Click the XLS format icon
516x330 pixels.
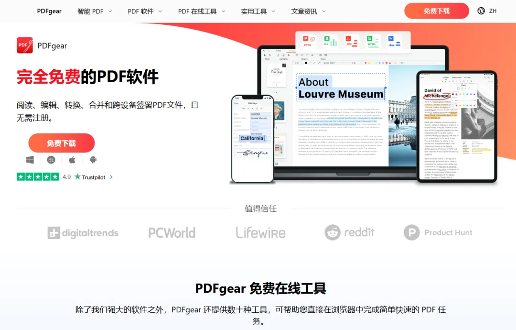coord(331,41)
